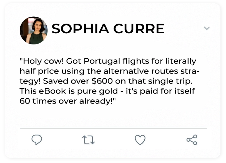This screenshot has height=163, width=226.
Task: Expand the chevron menu beside the name
Action: pos(207,28)
